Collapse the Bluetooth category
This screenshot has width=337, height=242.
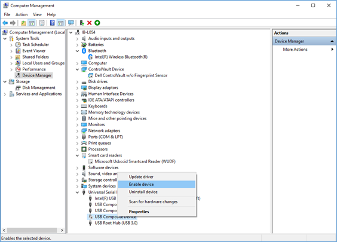pyautogui.click(x=77, y=51)
